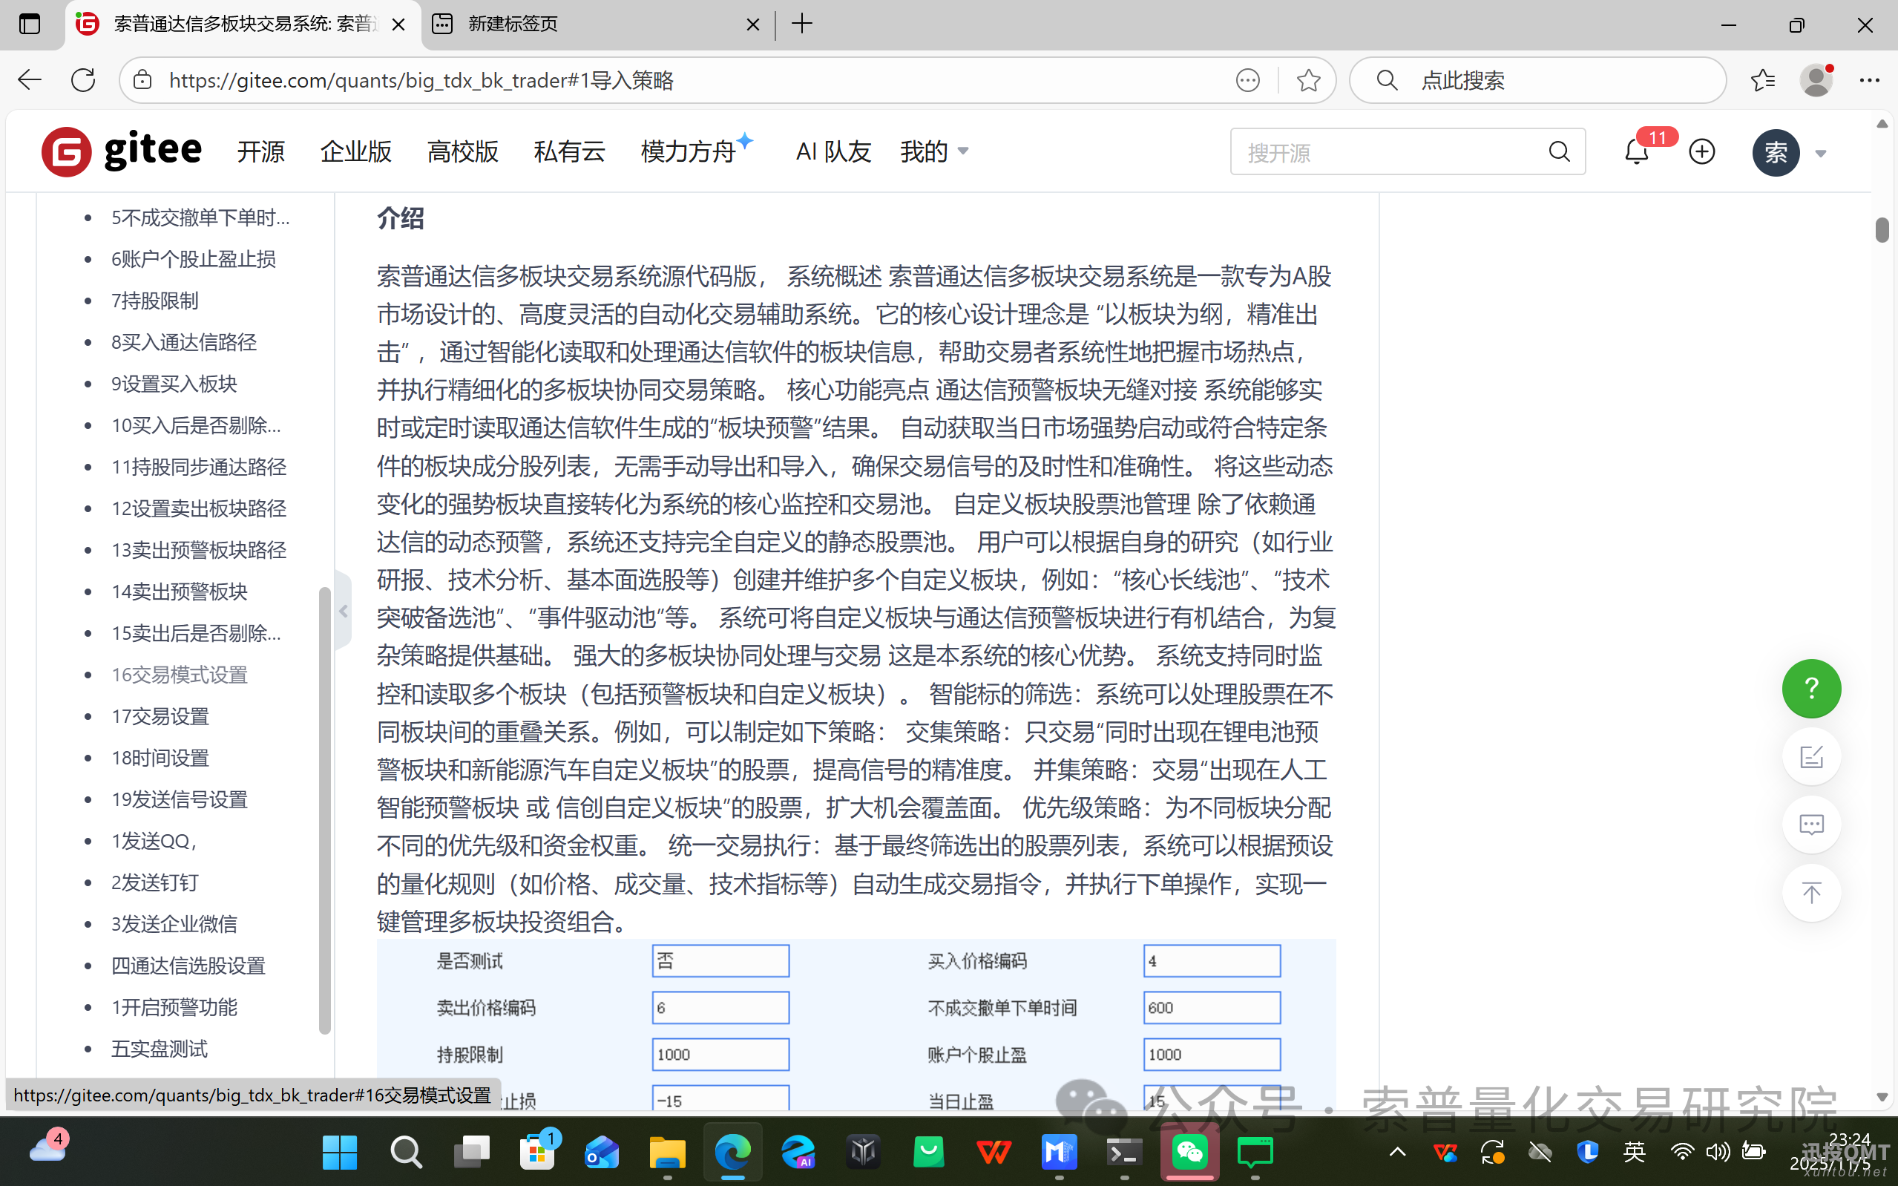This screenshot has height=1186, width=1898.
Task: Click the green question mark help button
Action: pos(1811,689)
